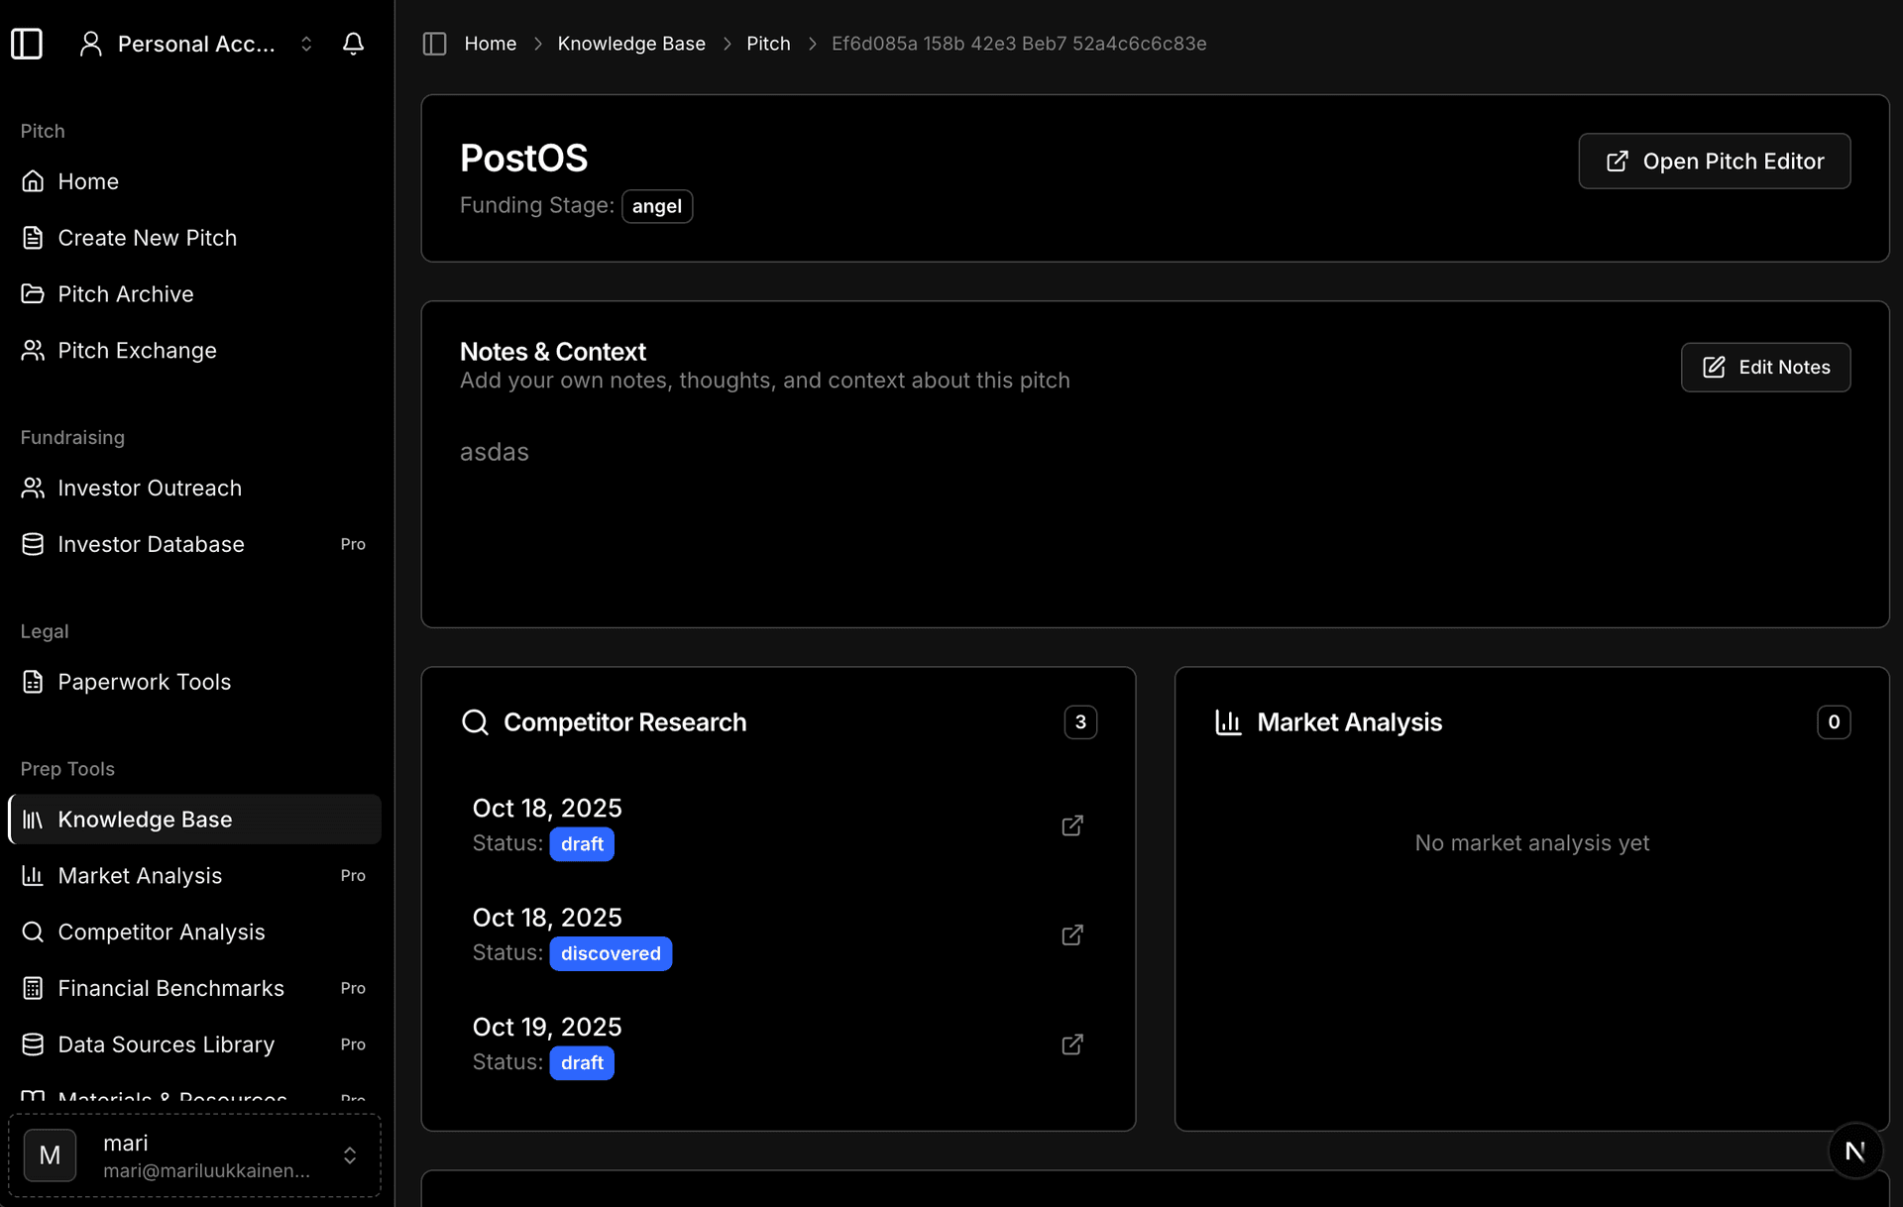Open the Investor Database via database icon
This screenshot has width=1903, height=1207.
33,543
